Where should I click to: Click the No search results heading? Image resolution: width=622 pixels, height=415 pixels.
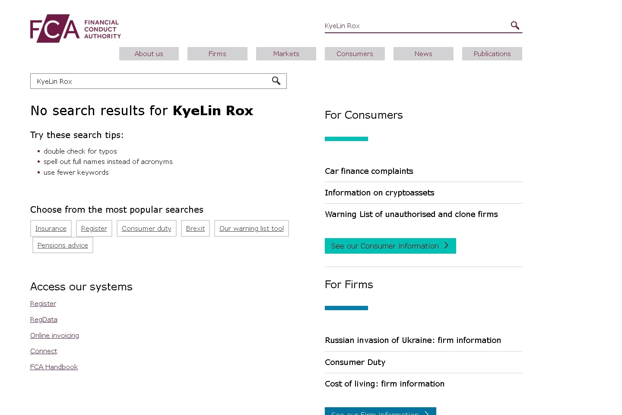142,111
